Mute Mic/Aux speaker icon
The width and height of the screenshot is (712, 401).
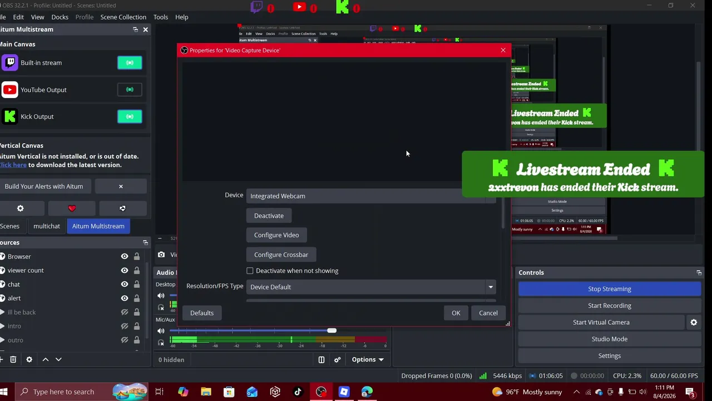click(x=161, y=331)
